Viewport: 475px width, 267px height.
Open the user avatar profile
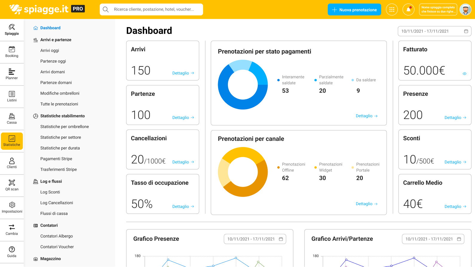(465, 10)
